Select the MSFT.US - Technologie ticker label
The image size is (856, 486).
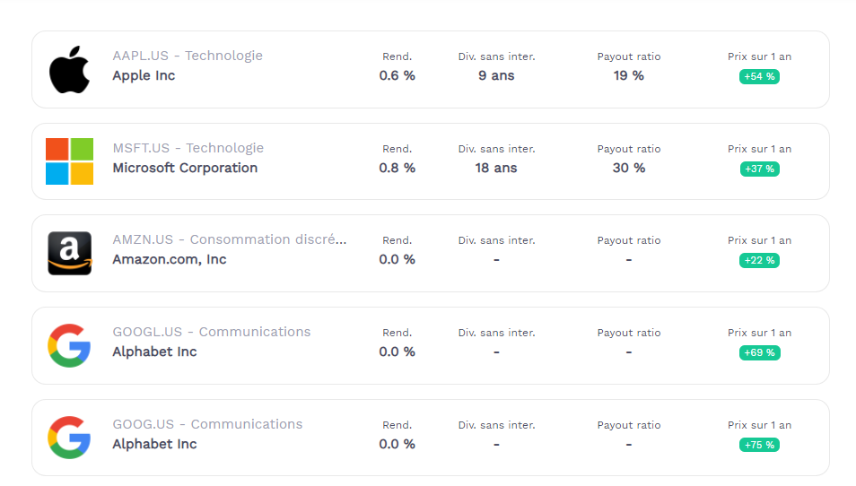(188, 148)
